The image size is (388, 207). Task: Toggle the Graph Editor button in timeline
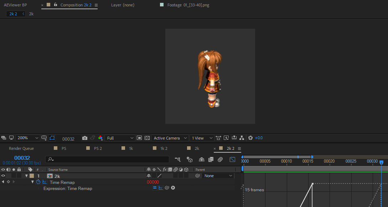pyautogui.click(x=232, y=159)
